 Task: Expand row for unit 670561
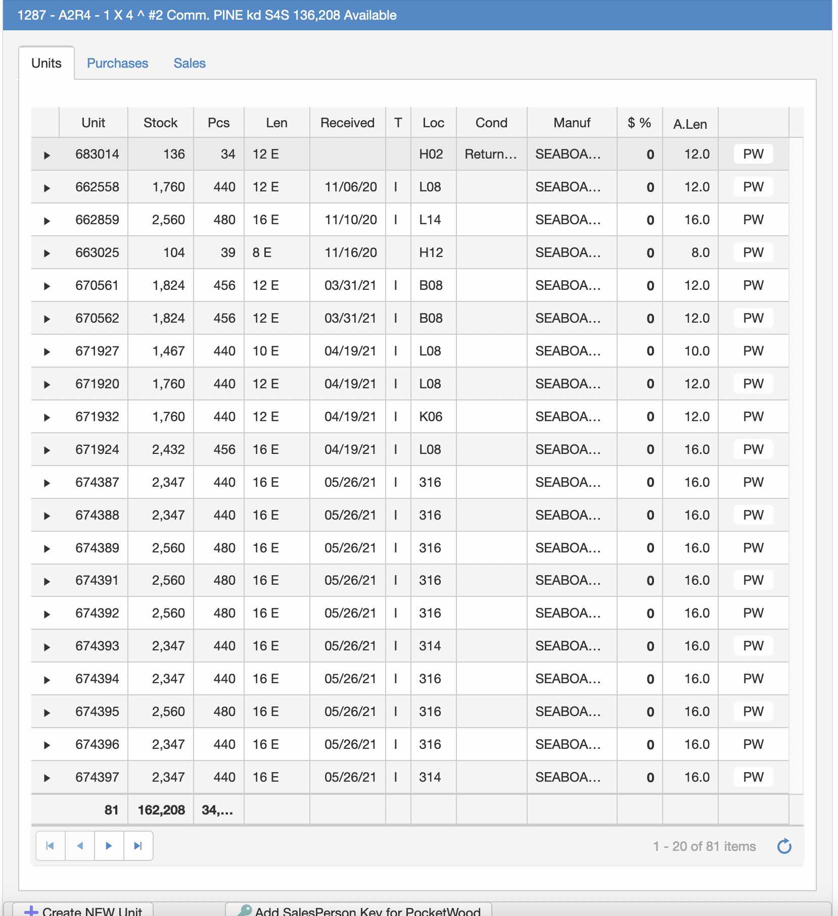(x=46, y=286)
